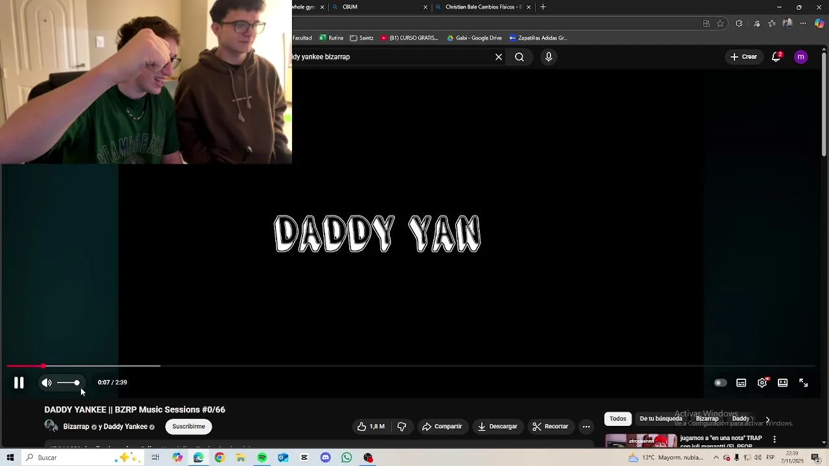Enter fullscreen mode in the player
The height and width of the screenshot is (466, 829).
coord(804,383)
